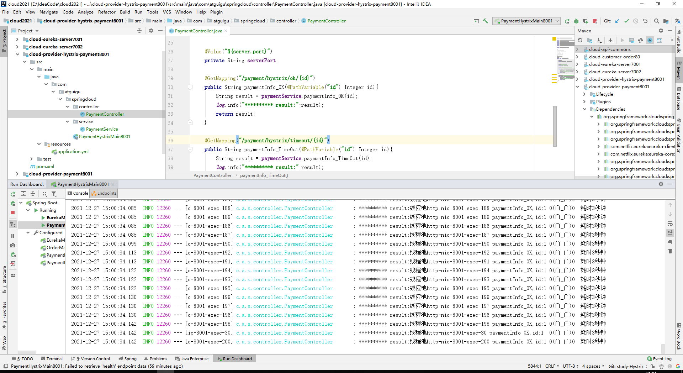Open the Refactor menu

(107, 12)
